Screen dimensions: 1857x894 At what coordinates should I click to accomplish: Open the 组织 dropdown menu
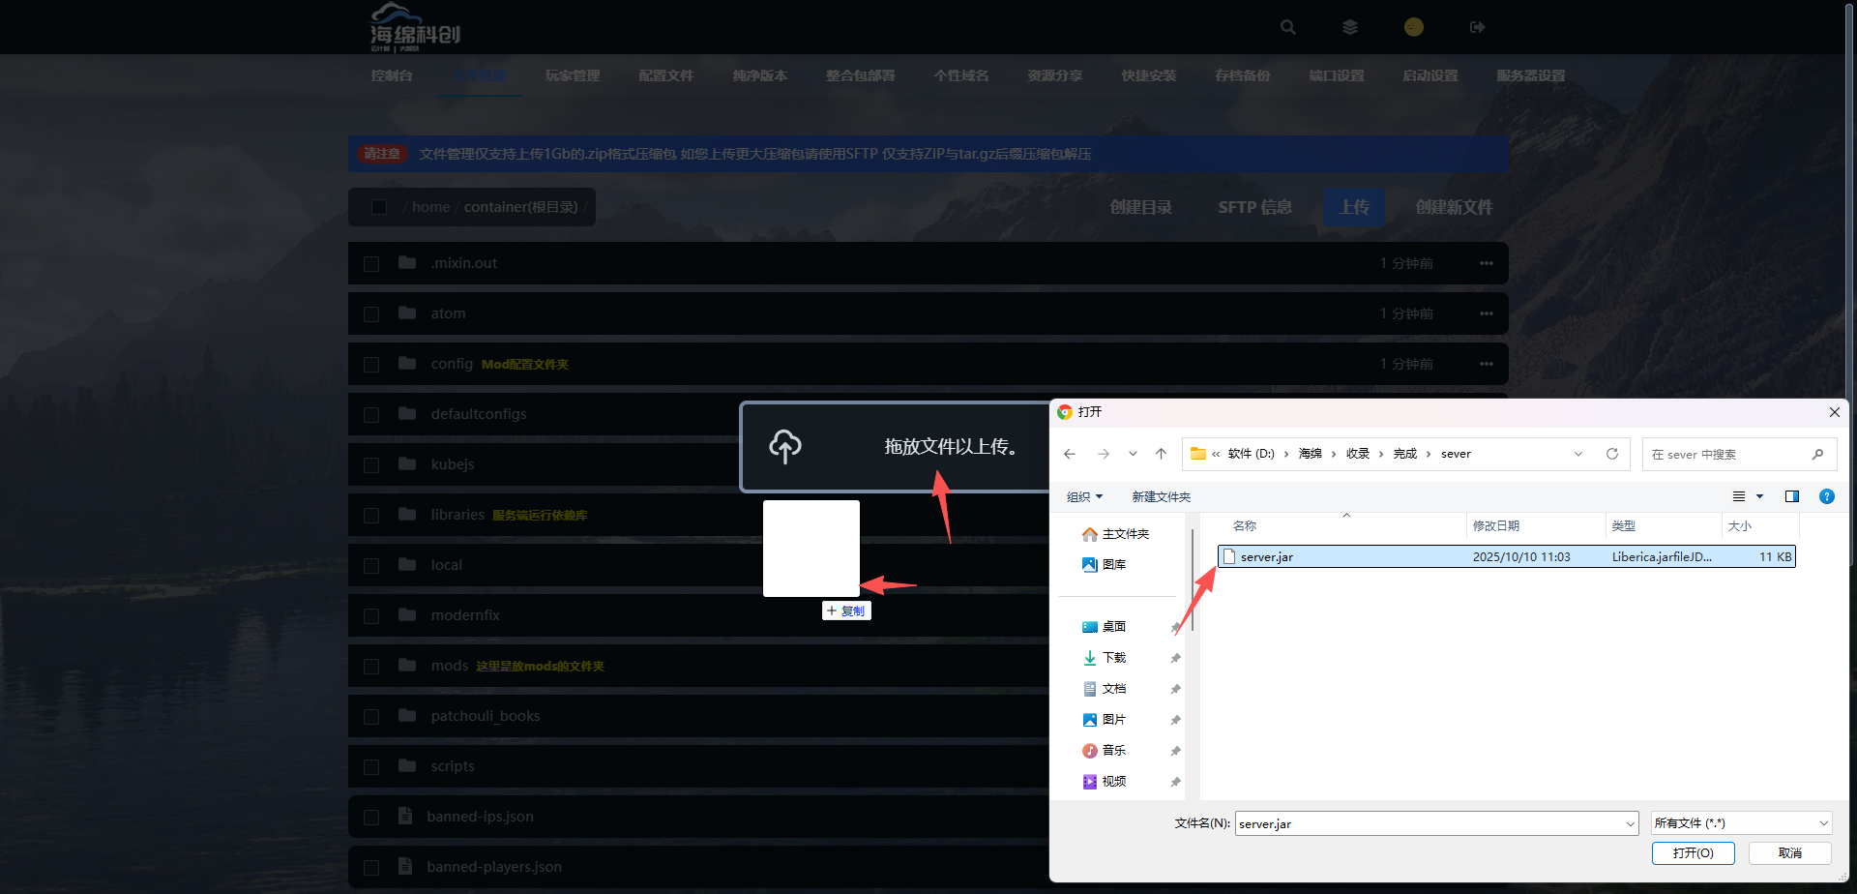(x=1084, y=496)
